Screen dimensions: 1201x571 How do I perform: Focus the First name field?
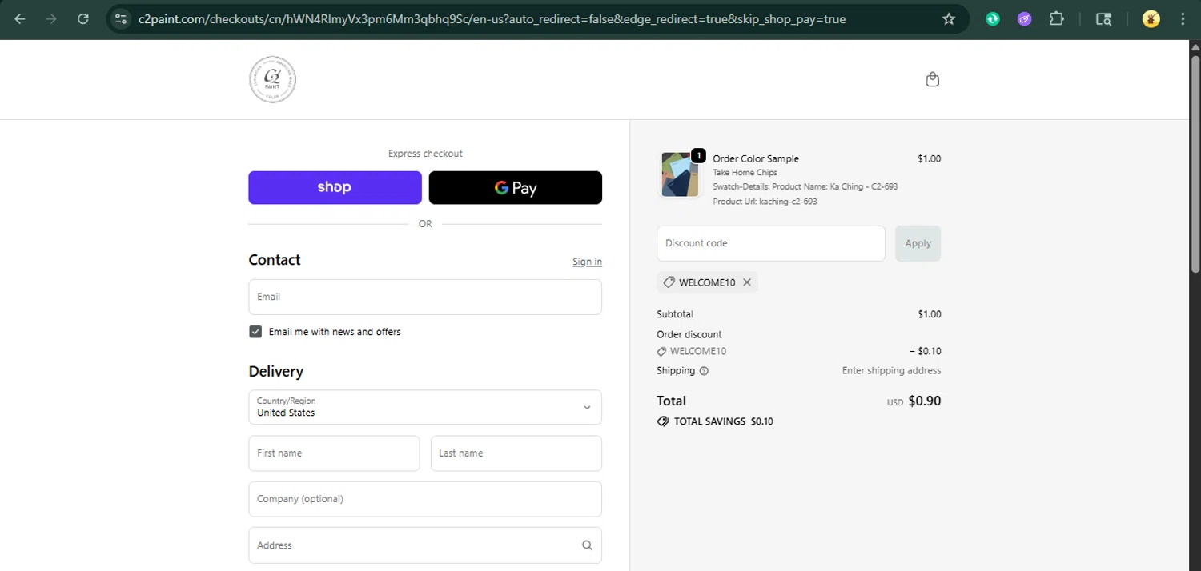click(x=334, y=453)
